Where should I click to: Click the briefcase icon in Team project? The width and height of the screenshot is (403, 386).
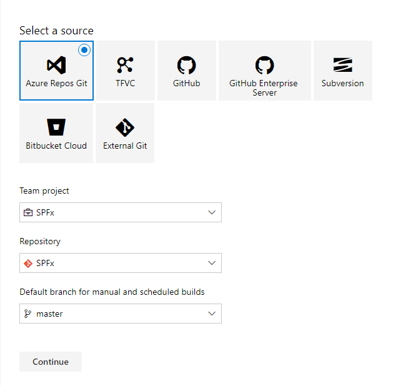pos(28,213)
